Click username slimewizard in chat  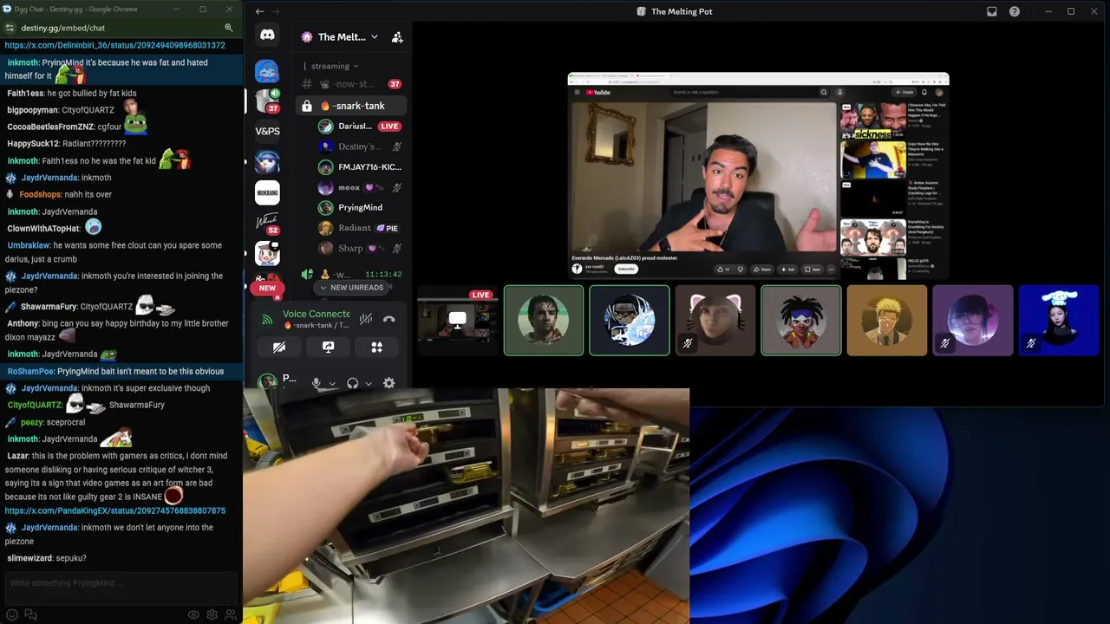tap(29, 558)
